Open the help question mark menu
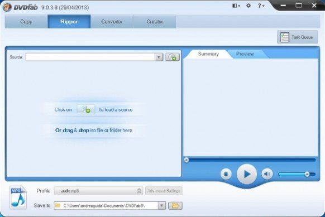This screenshot has height=217, width=325. point(261,6)
